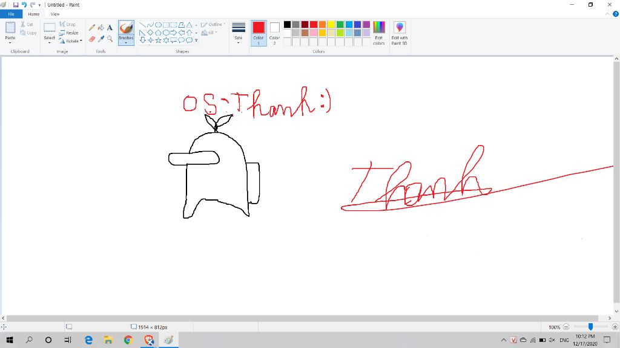Viewport: 620px width, 348px height.
Task: Open Task View on taskbar
Action: 68,340
